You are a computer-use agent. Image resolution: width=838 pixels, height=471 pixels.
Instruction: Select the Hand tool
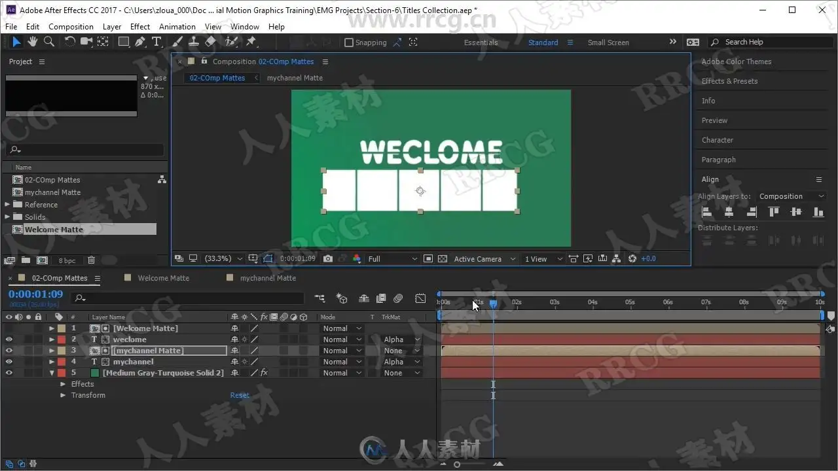pyautogui.click(x=32, y=42)
